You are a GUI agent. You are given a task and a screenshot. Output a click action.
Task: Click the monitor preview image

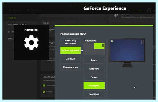pyautogui.click(x=127, y=53)
